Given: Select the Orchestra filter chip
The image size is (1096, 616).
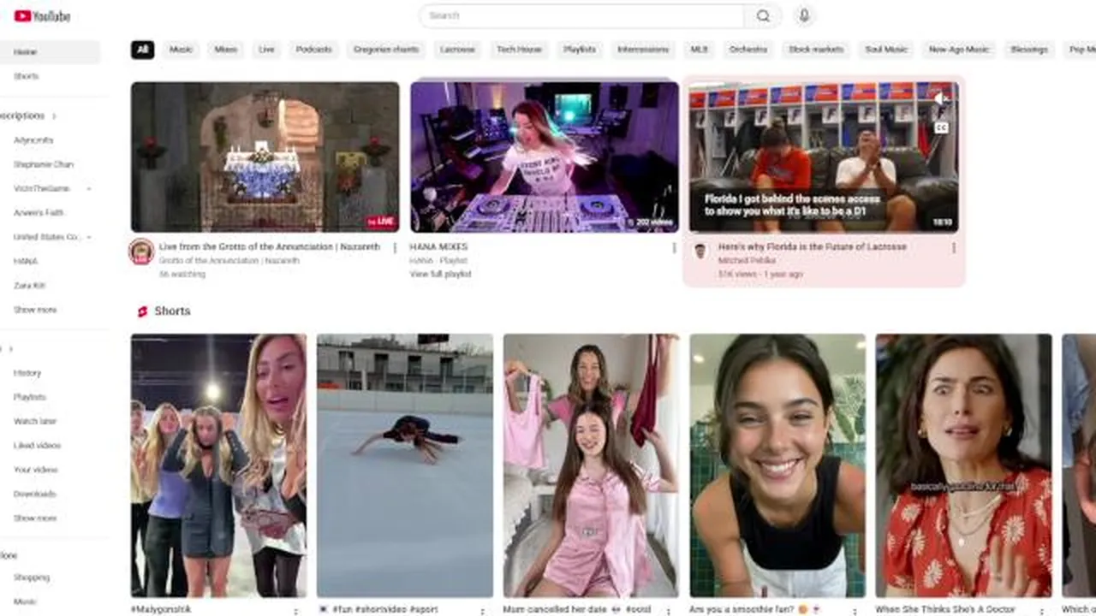Looking at the screenshot, I should [748, 50].
